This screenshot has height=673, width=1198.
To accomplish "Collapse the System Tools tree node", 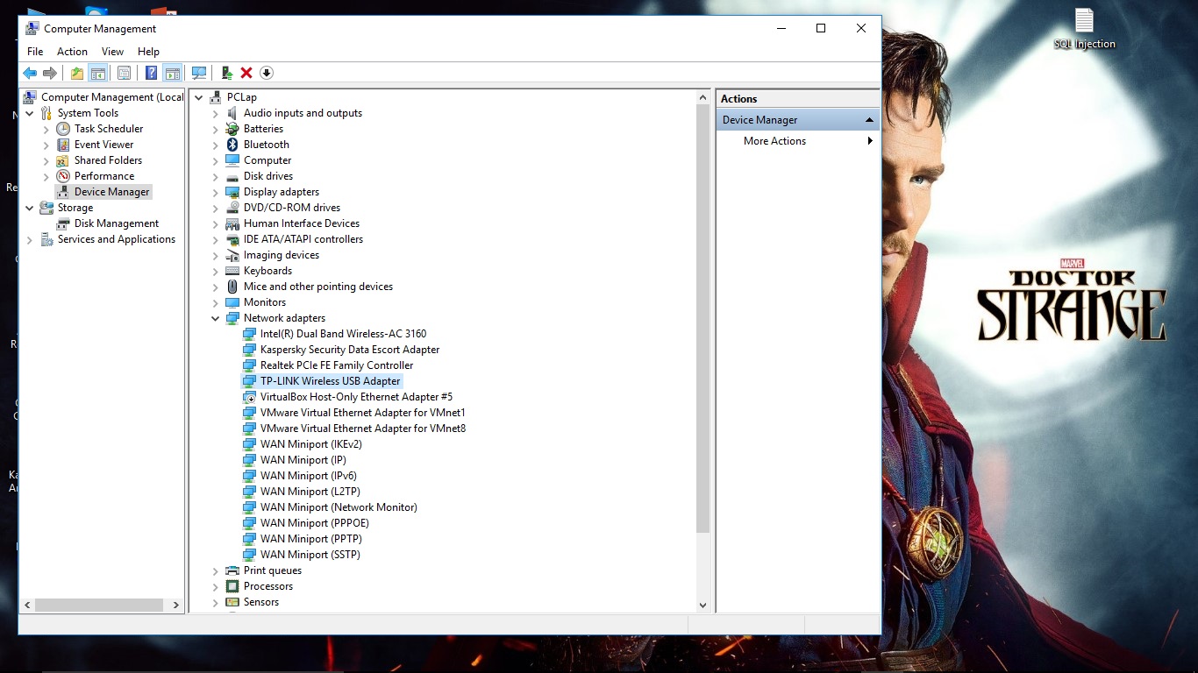I will tap(30, 113).
